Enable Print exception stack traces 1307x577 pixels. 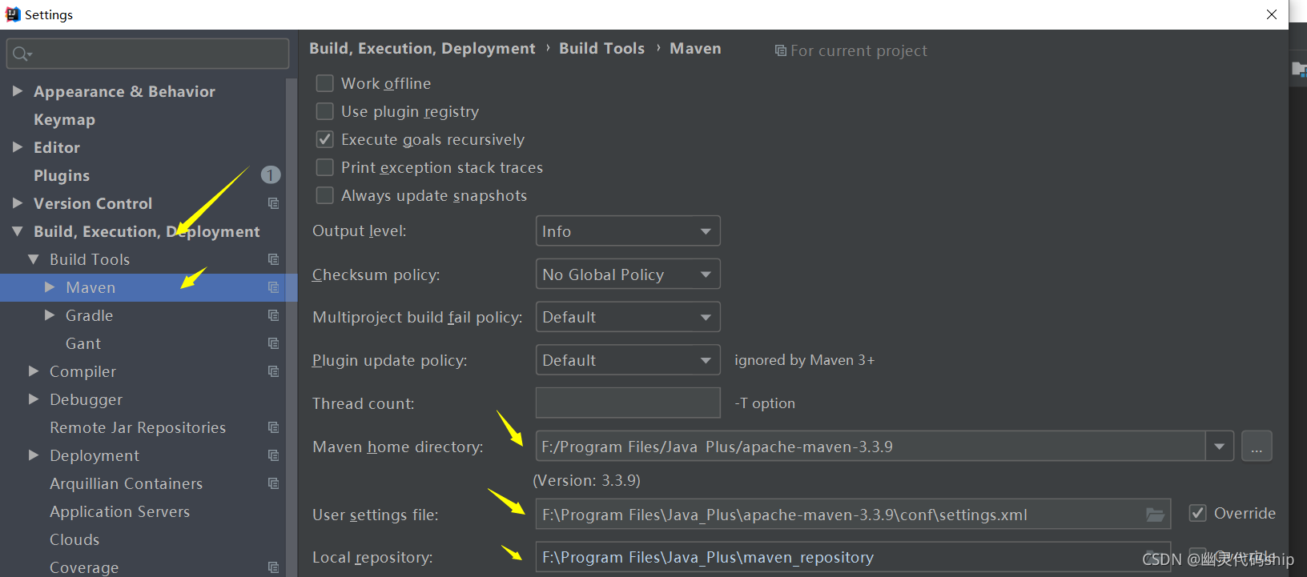coord(324,167)
